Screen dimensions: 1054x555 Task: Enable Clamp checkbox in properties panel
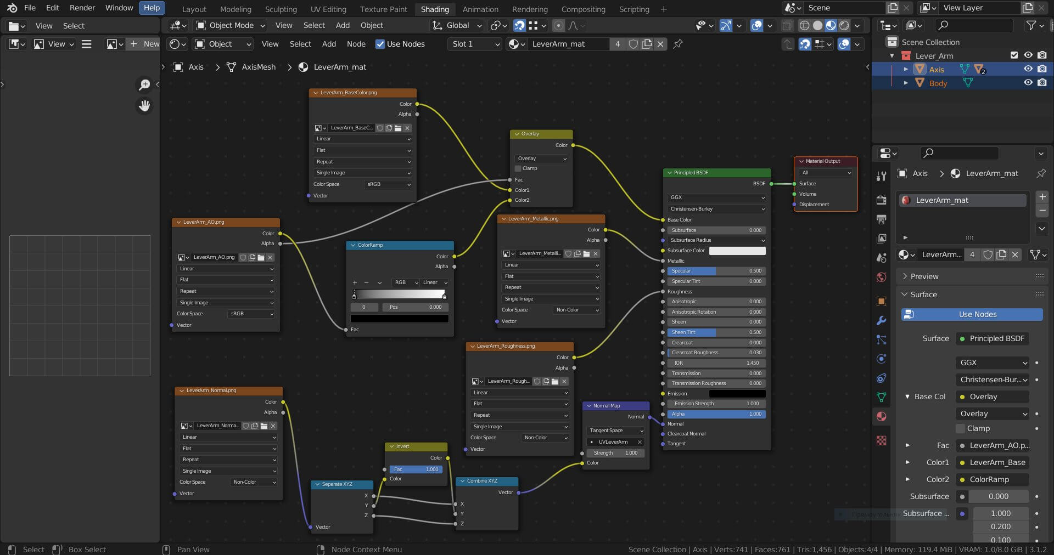[961, 428]
